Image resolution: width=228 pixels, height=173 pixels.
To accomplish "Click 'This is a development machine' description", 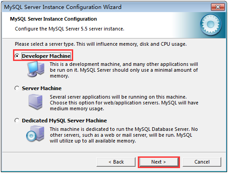I will point(124,70).
